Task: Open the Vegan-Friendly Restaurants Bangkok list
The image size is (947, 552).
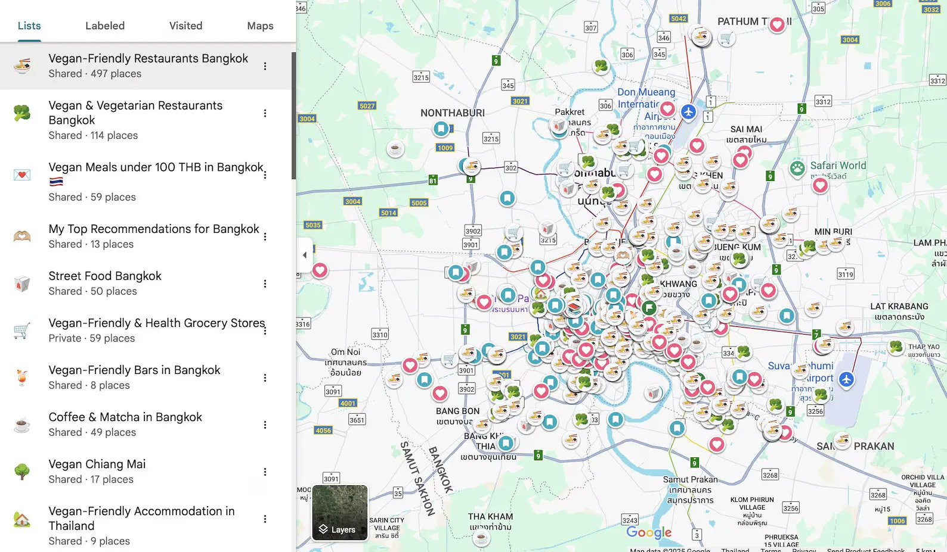Action: [x=146, y=66]
